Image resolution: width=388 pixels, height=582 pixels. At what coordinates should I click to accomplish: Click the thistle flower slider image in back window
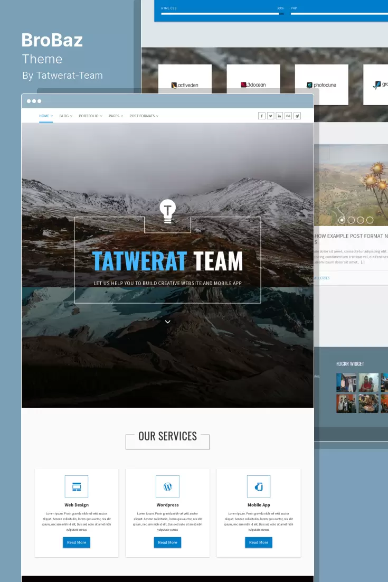351,185
